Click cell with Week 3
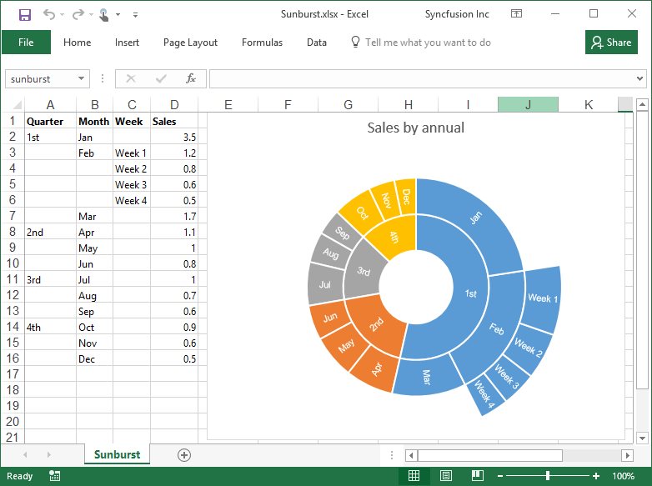652x486 pixels. pyautogui.click(x=132, y=184)
